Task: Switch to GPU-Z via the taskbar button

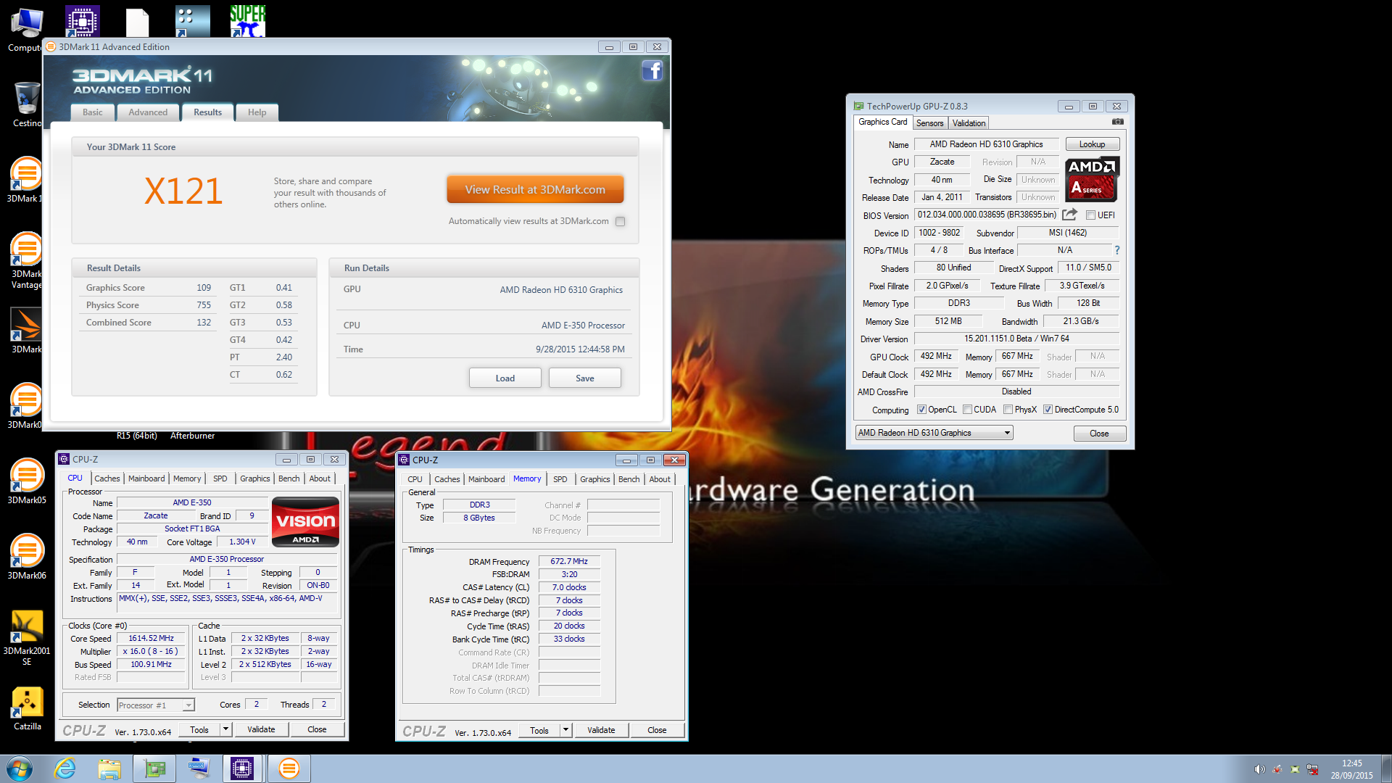Action: click(x=155, y=768)
